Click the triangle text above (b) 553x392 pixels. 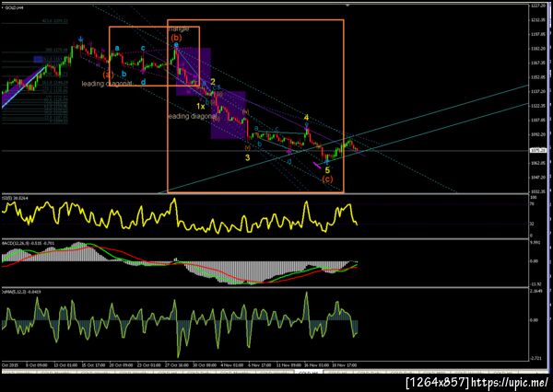tap(179, 29)
